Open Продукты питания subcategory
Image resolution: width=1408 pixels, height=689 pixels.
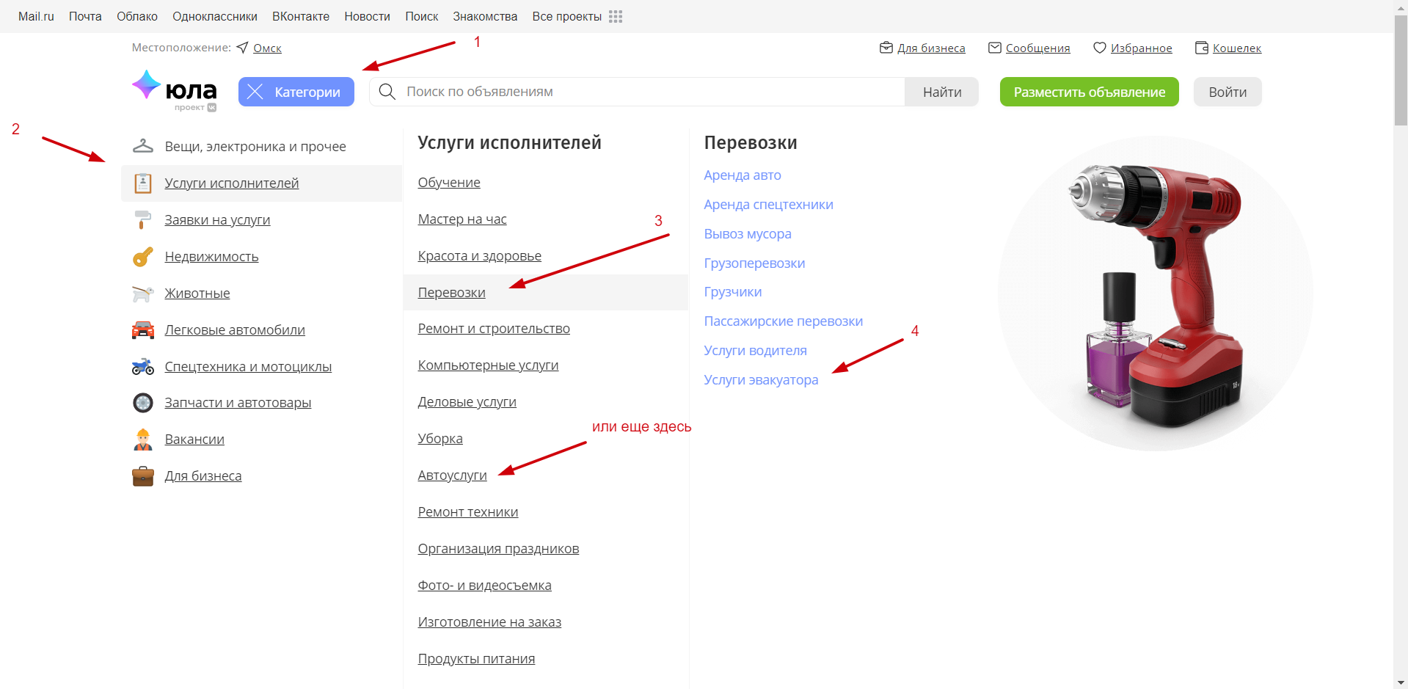click(x=476, y=659)
